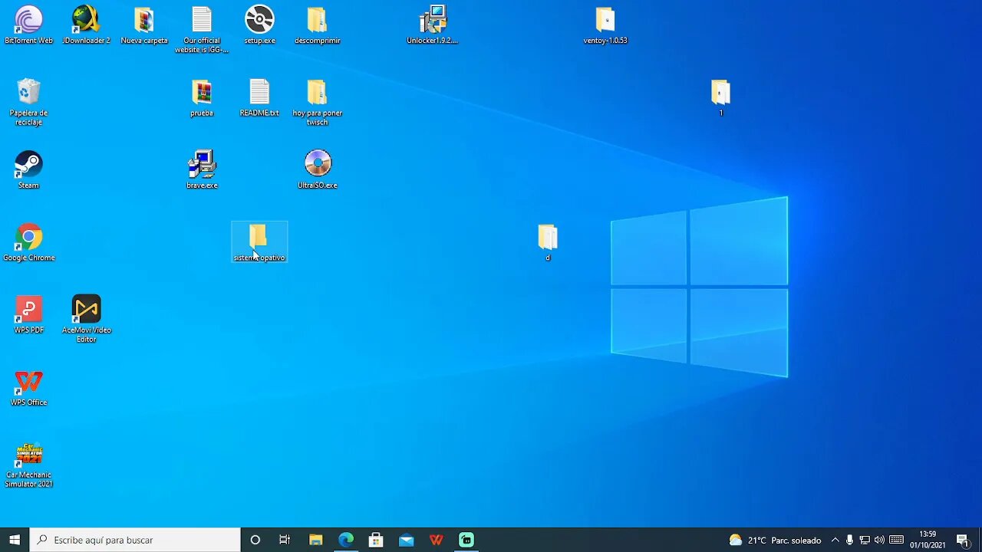Screen dimensions: 982x552
Task: Select the setup.exe installer icon
Action: [259, 25]
